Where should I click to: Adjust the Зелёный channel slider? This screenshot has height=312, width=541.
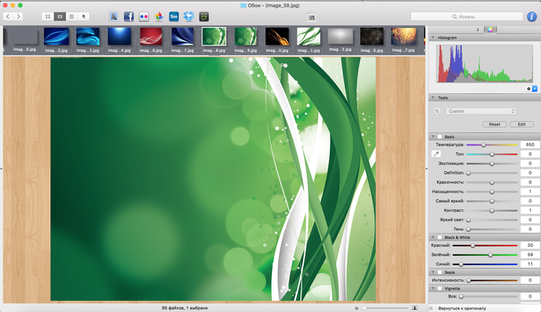[x=485, y=255]
